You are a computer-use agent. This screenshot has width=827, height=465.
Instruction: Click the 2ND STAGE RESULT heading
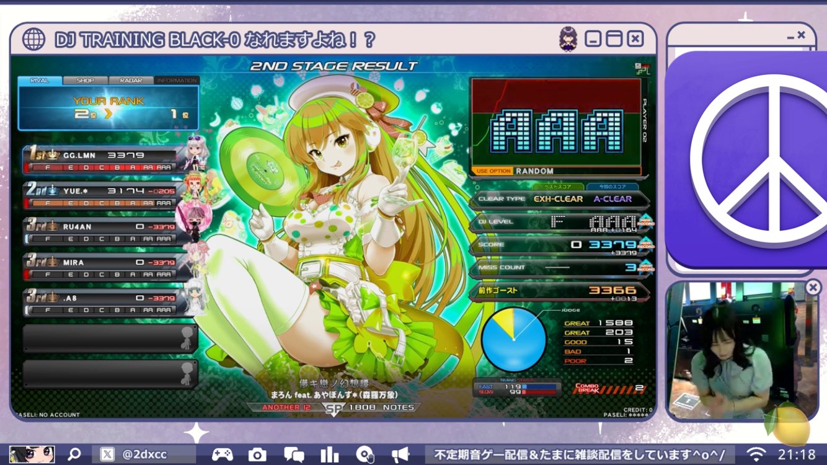coord(334,66)
